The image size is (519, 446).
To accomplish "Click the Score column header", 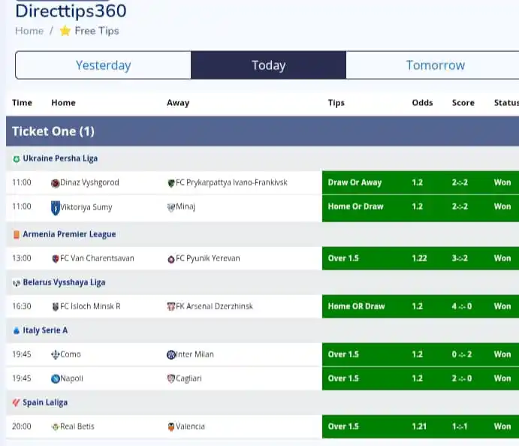I will 463,103.
